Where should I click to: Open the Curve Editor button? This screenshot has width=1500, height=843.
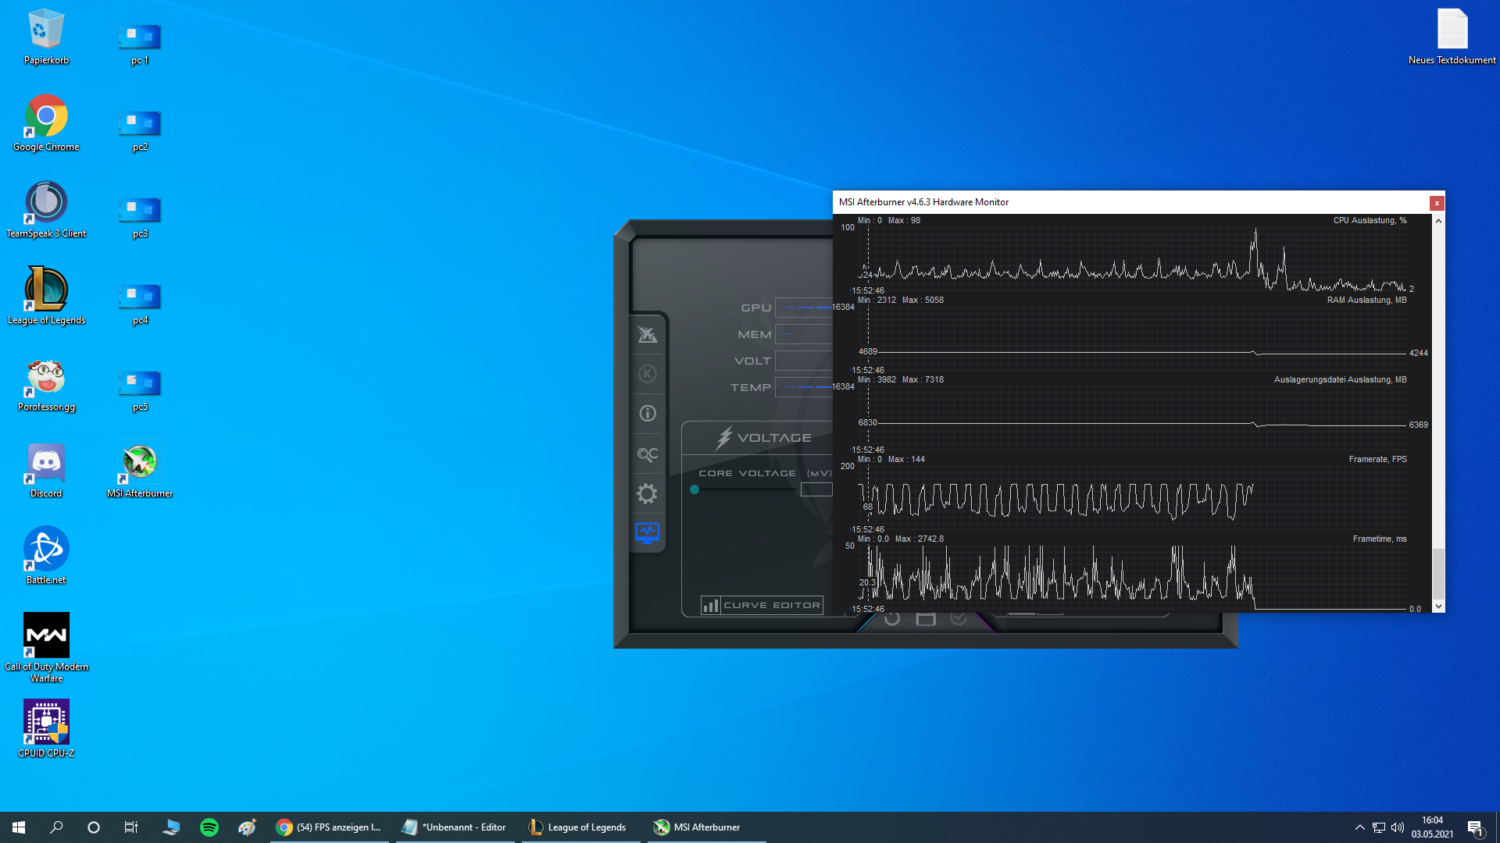coord(762,605)
